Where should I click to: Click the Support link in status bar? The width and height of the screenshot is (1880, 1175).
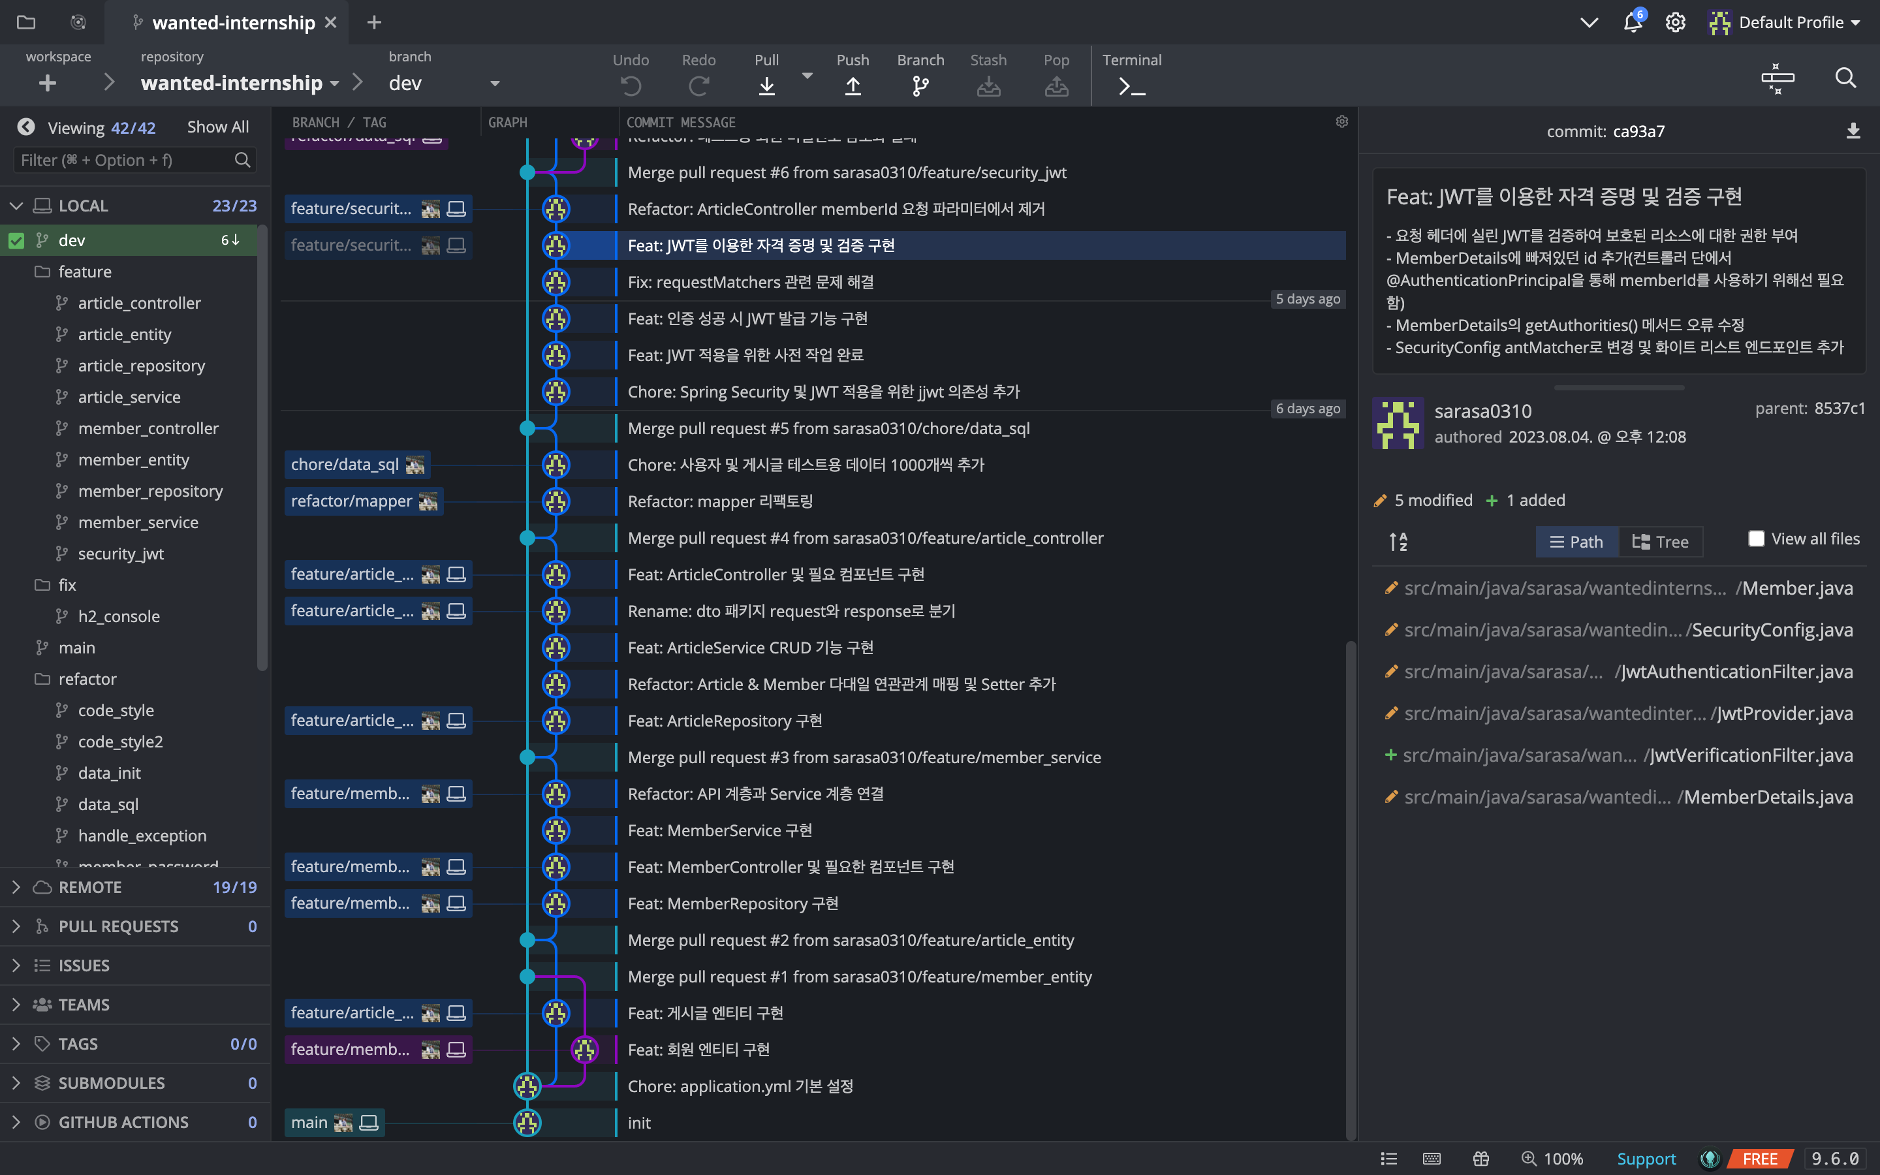coord(1646,1159)
